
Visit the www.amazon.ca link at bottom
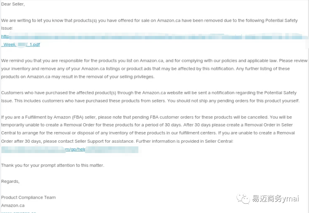pos(19,212)
